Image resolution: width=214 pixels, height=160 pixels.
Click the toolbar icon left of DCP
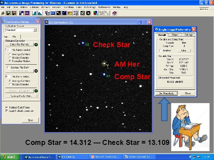(x=47, y=13)
